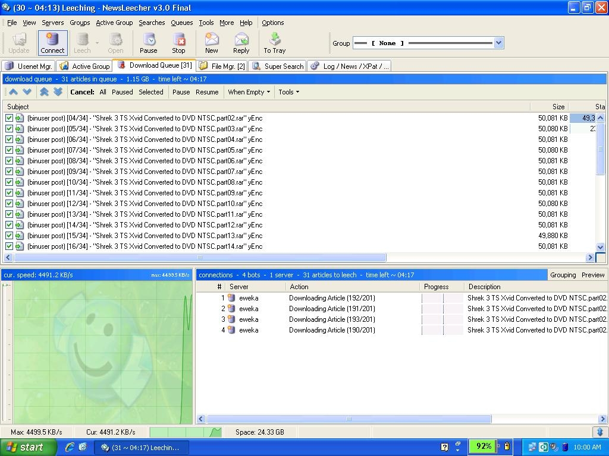Move selected queue item to top
This screenshot has width=609, height=456.
point(44,92)
